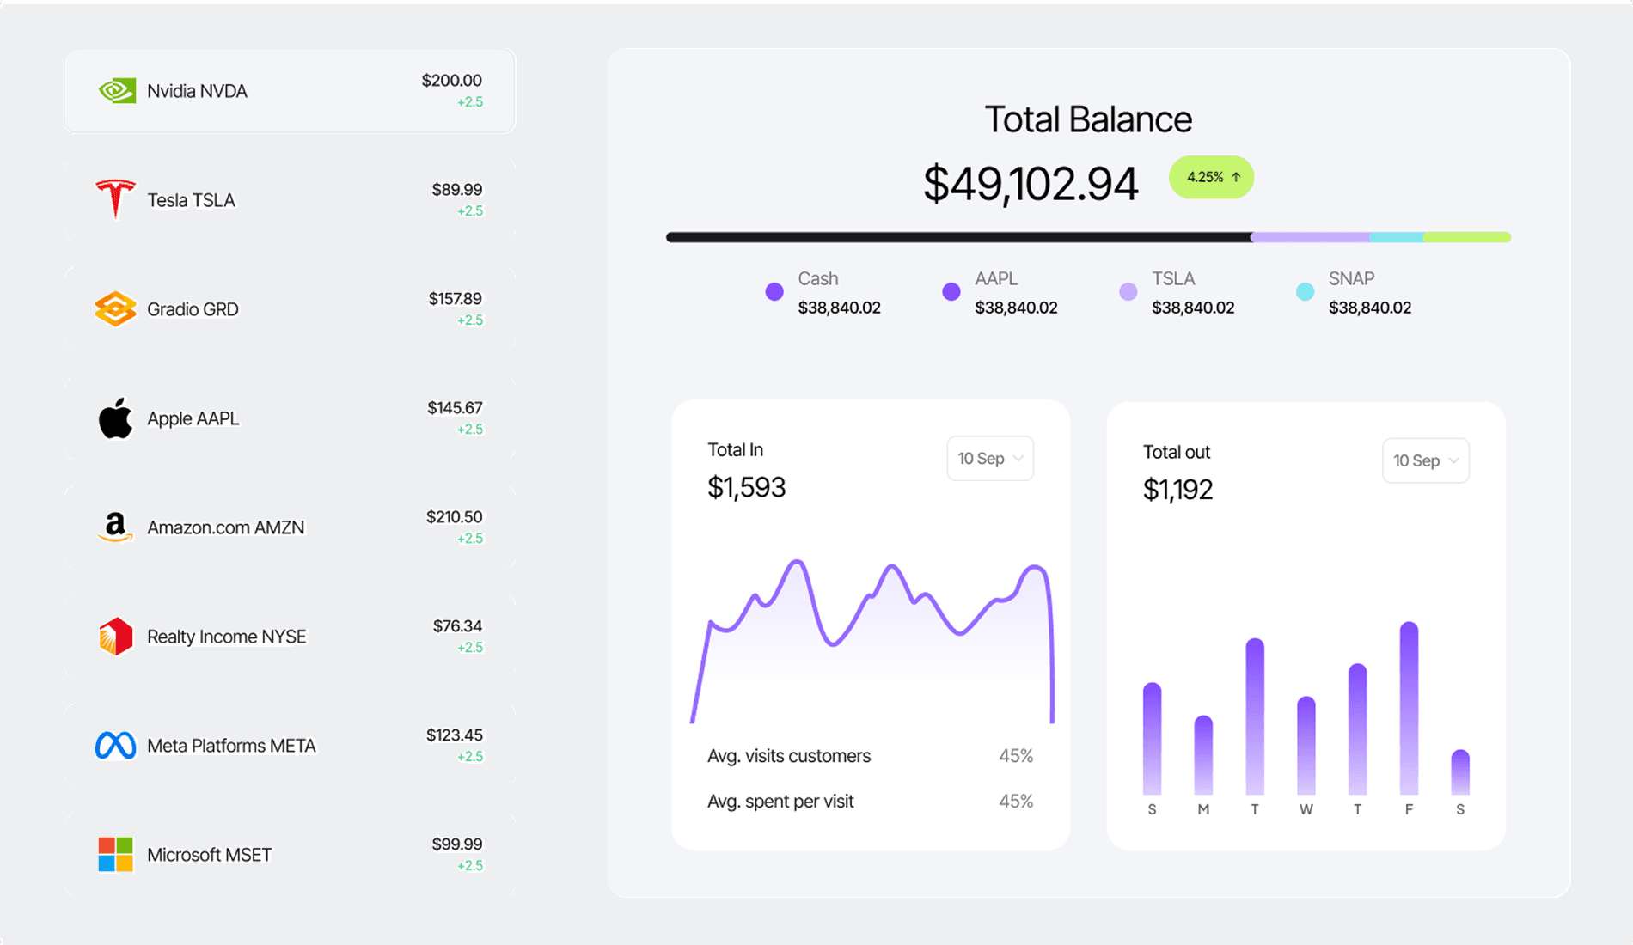Select the Tesla logo icon
Viewport: 1633px width, 945px height.
[x=114, y=199]
